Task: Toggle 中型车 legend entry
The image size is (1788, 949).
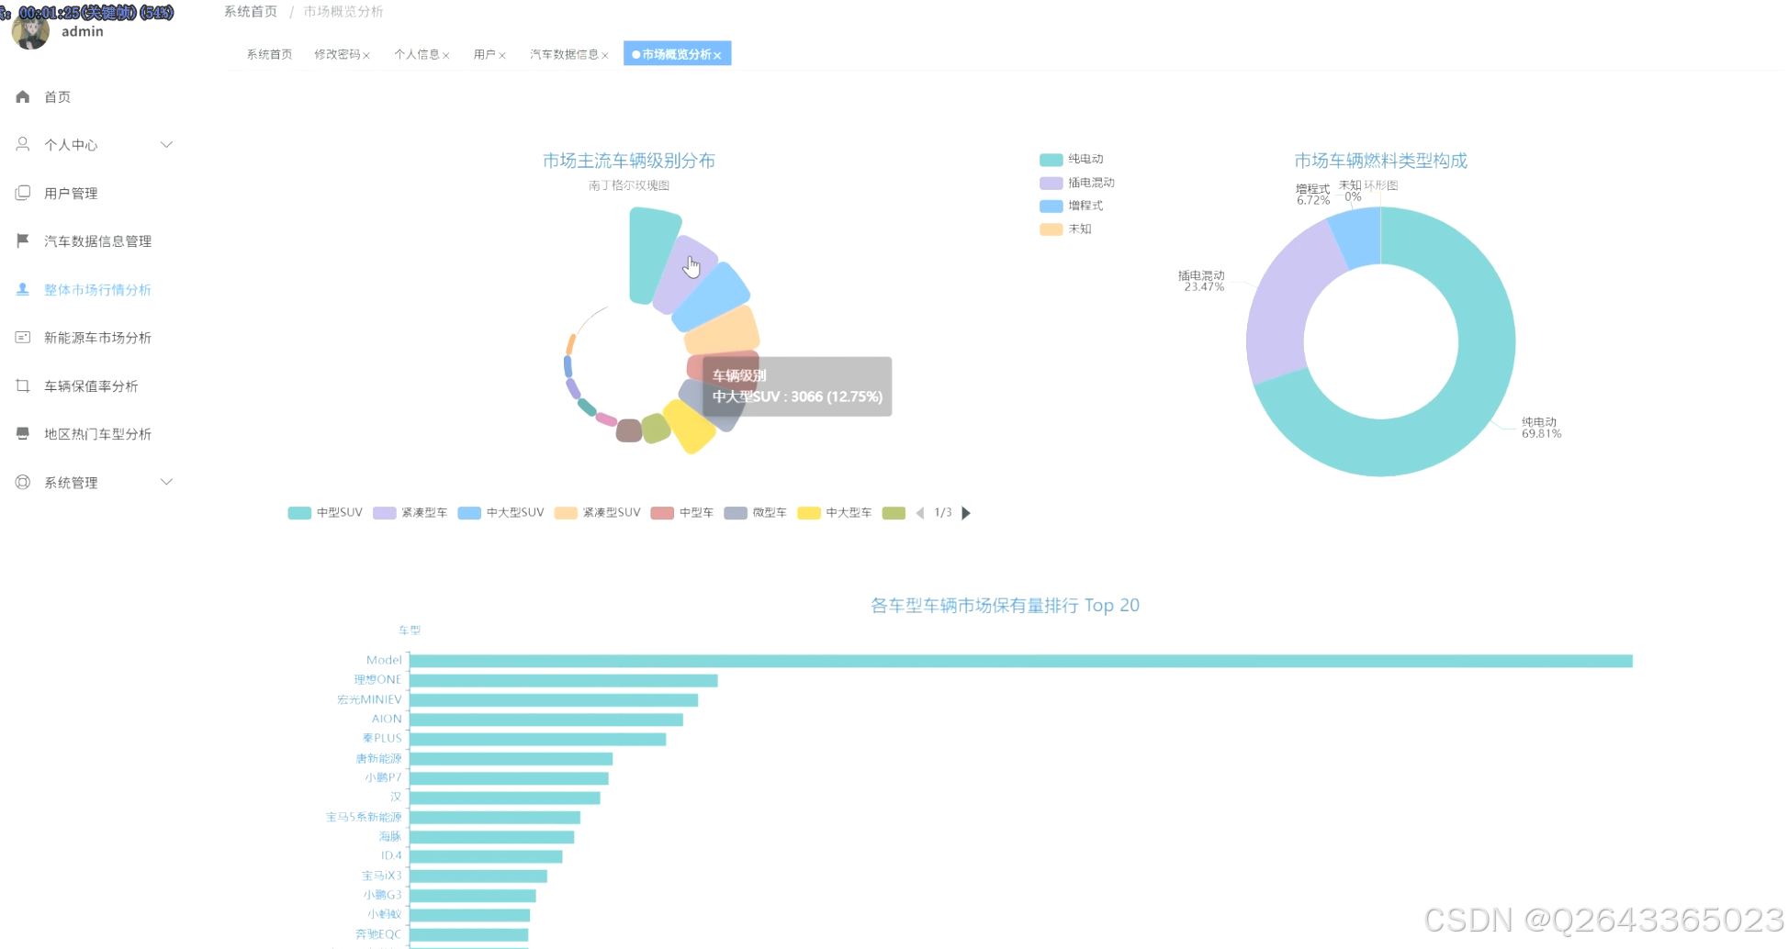Action: pyautogui.click(x=682, y=513)
